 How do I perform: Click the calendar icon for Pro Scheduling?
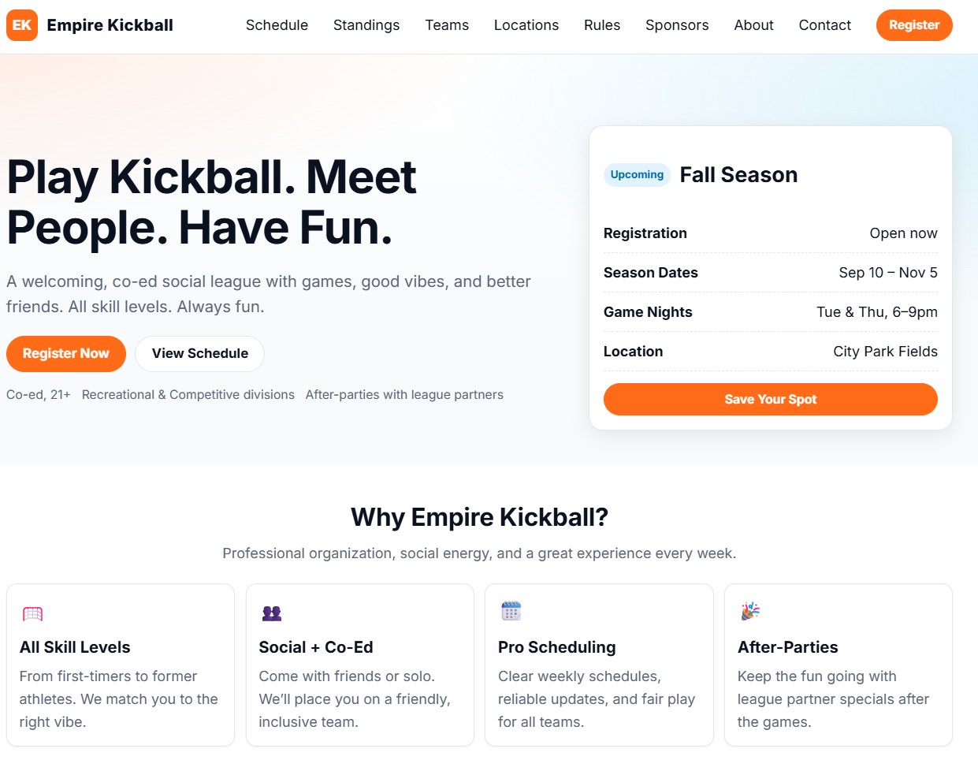(511, 611)
